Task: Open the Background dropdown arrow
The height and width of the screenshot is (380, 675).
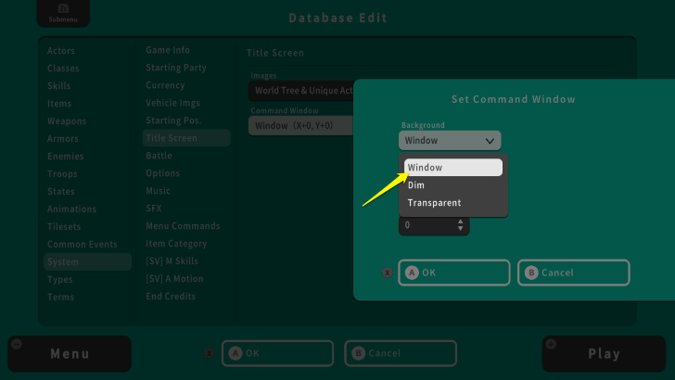Action: coord(489,141)
